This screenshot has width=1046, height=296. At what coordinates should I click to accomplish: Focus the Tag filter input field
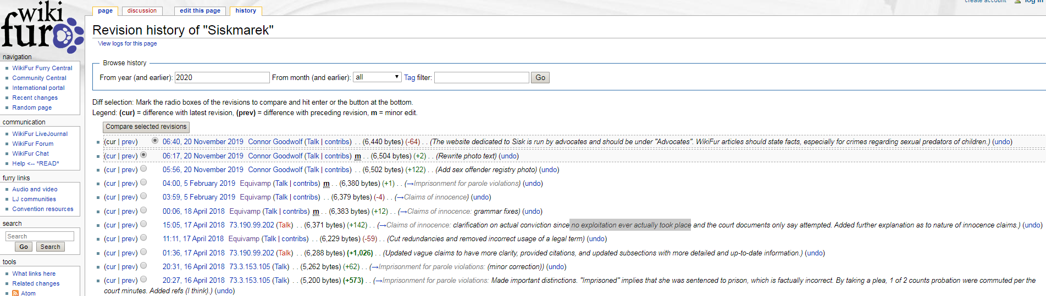[482, 77]
